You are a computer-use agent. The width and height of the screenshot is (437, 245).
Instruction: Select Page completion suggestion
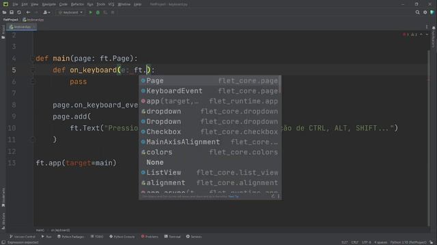pyautogui.click(x=210, y=81)
